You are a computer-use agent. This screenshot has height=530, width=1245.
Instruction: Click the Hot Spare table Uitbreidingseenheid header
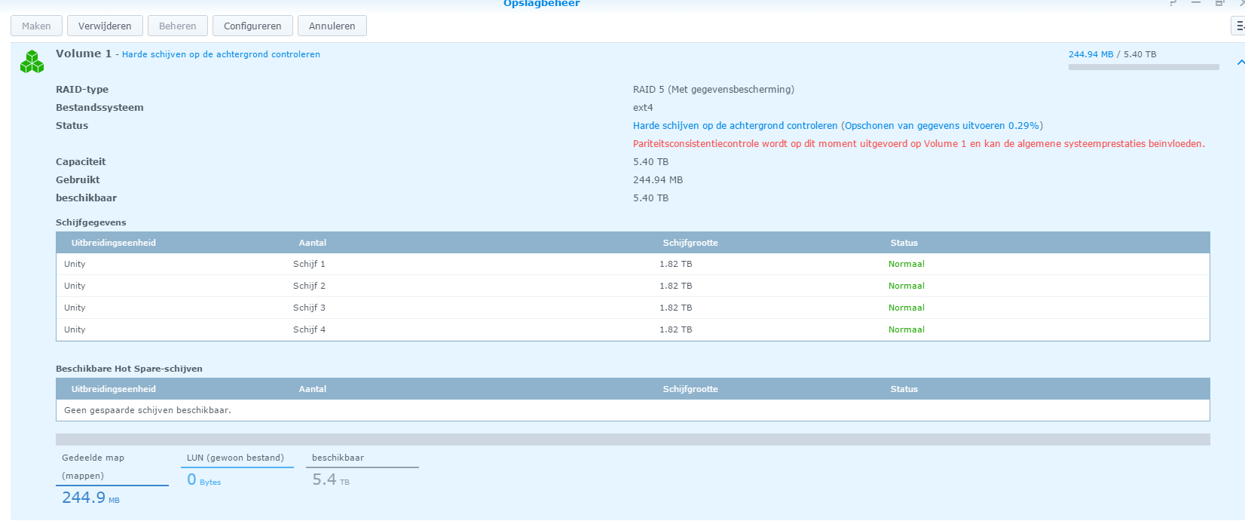[114, 389]
